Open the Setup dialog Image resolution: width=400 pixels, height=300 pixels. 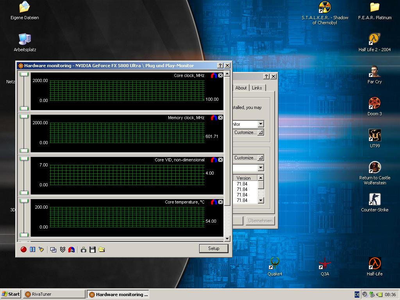coord(214,248)
